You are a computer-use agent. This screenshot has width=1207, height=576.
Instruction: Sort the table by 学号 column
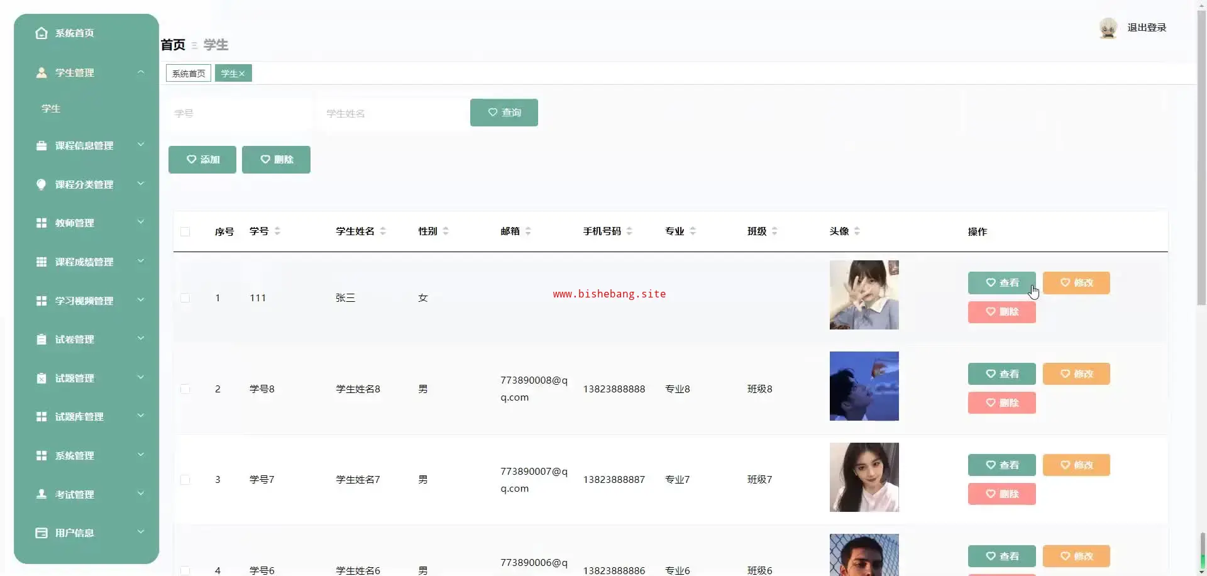coord(277,231)
